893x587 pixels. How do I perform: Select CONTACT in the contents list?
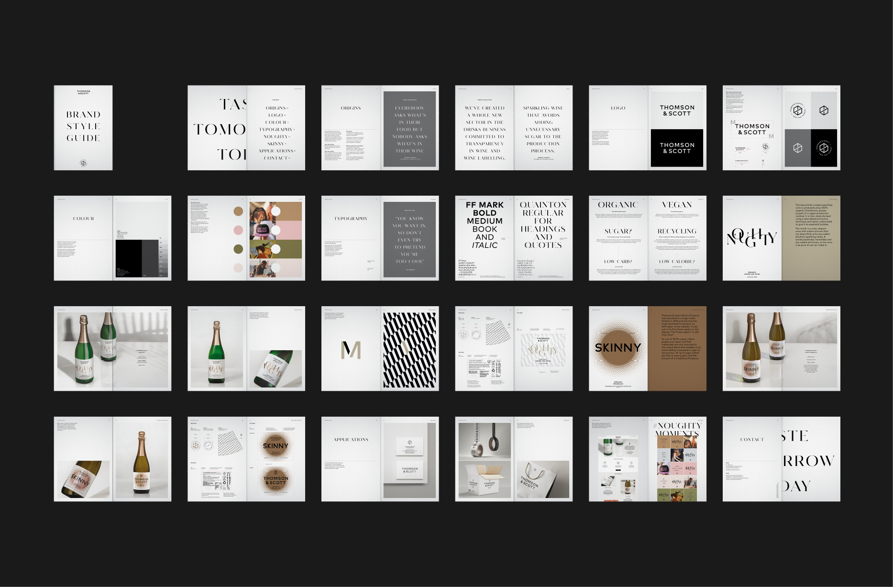tap(276, 158)
